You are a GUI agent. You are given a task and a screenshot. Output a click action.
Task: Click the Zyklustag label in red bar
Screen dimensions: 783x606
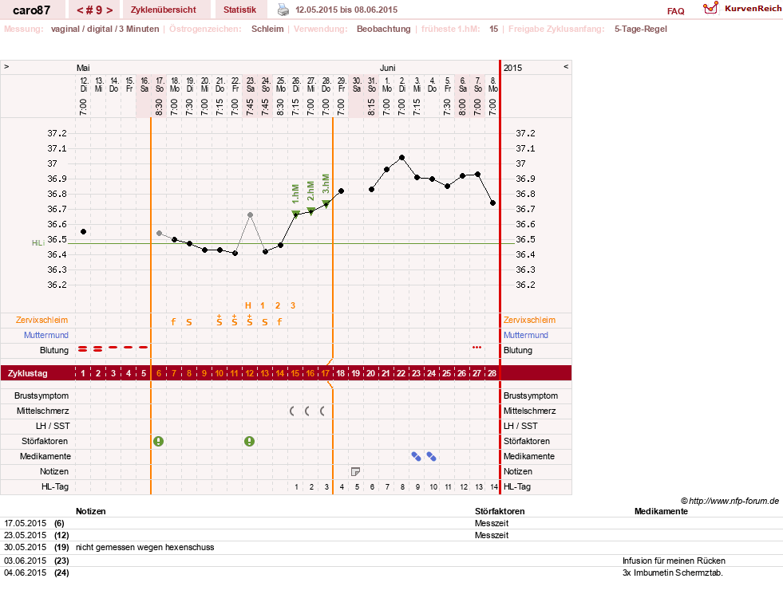(x=27, y=373)
